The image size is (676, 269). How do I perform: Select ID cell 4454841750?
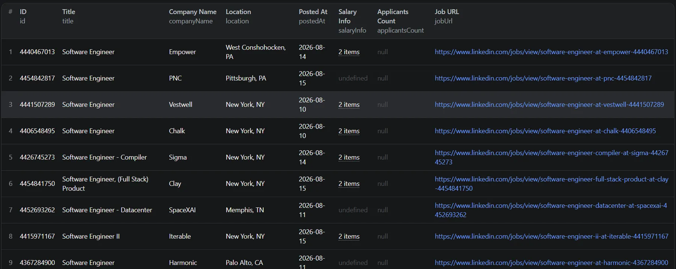point(37,184)
